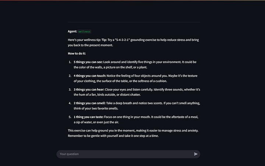Click the bold "Agent:" label
Viewport: 265px width, 166px height.
pos(73,32)
